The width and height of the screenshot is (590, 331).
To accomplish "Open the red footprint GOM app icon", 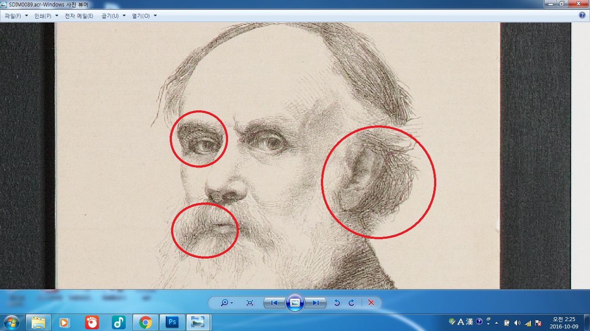I will pyautogui.click(x=92, y=322).
